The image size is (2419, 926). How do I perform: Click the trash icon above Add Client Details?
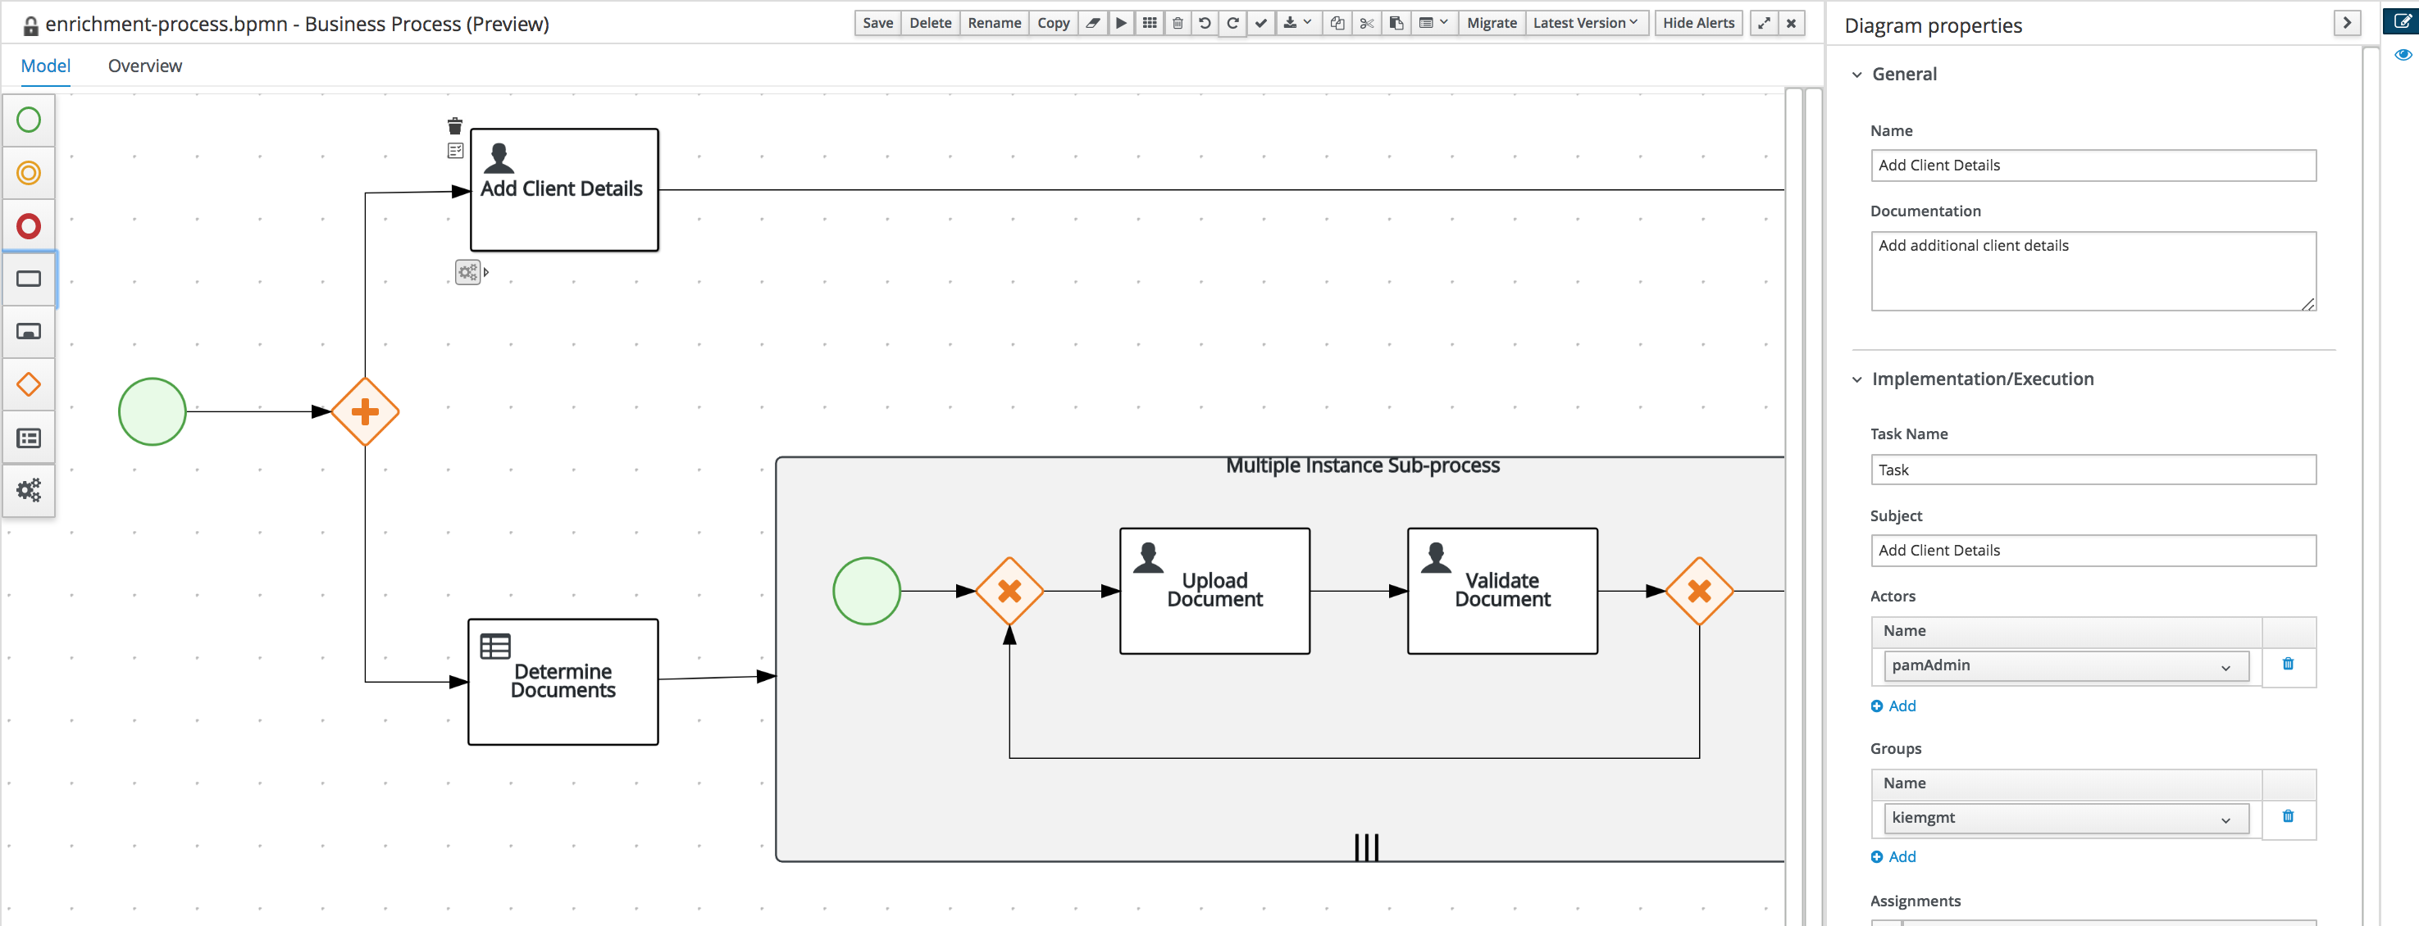pyautogui.click(x=454, y=125)
